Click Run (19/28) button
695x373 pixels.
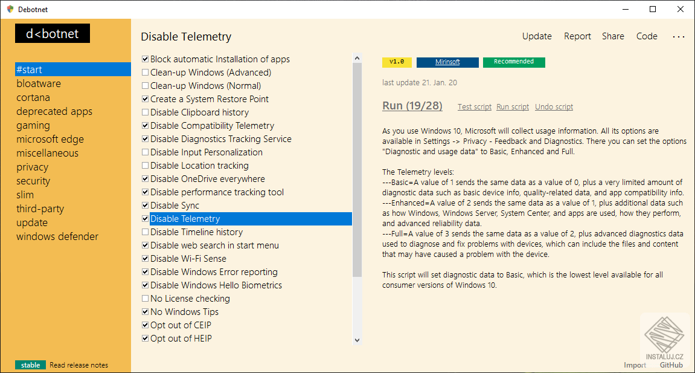pos(412,106)
